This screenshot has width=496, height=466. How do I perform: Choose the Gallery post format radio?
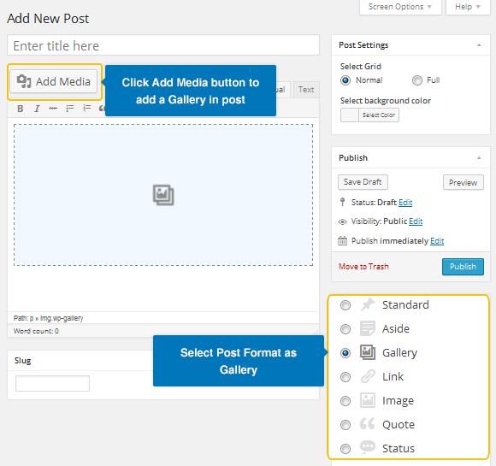tap(345, 353)
